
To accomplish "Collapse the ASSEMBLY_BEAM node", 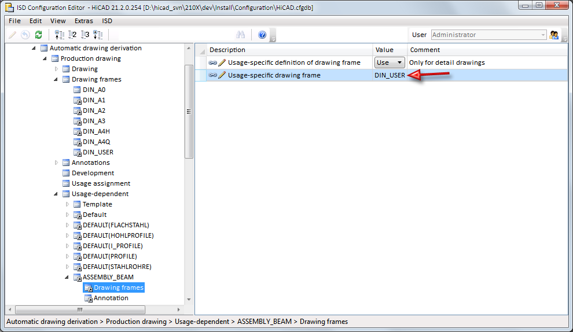I will (x=67, y=277).
